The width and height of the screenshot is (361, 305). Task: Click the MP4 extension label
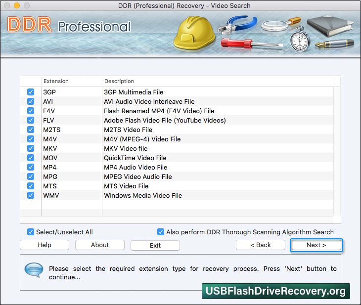pos(50,168)
